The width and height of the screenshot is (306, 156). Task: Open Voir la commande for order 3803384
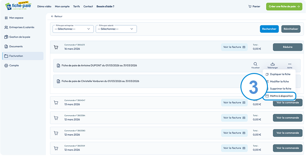coord(288,118)
